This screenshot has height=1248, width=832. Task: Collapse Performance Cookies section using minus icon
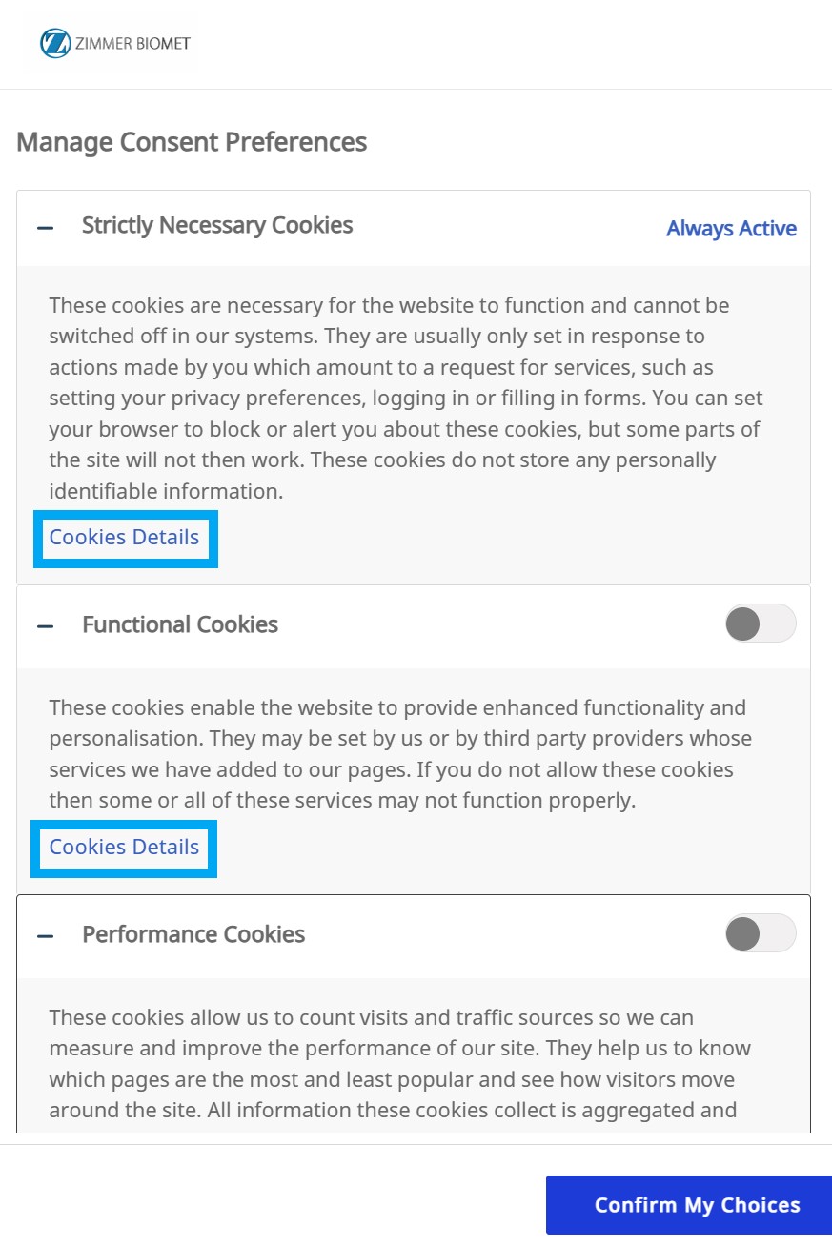tap(45, 936)
